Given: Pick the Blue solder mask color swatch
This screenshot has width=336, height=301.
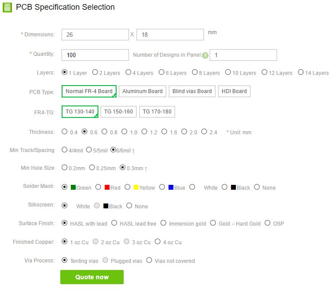Looking at the screenshot, I should (171, 188).
